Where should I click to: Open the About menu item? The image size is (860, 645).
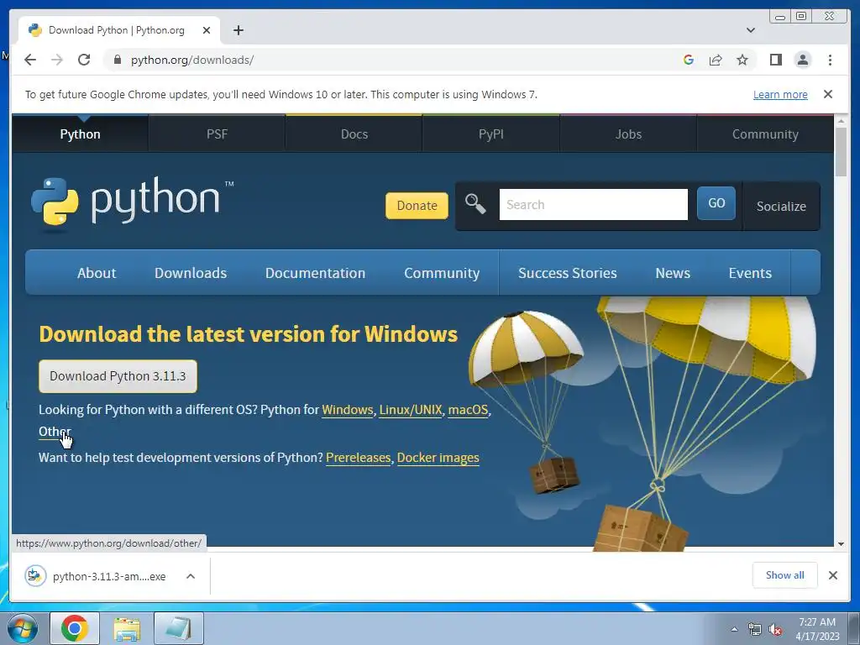[97, 273]
